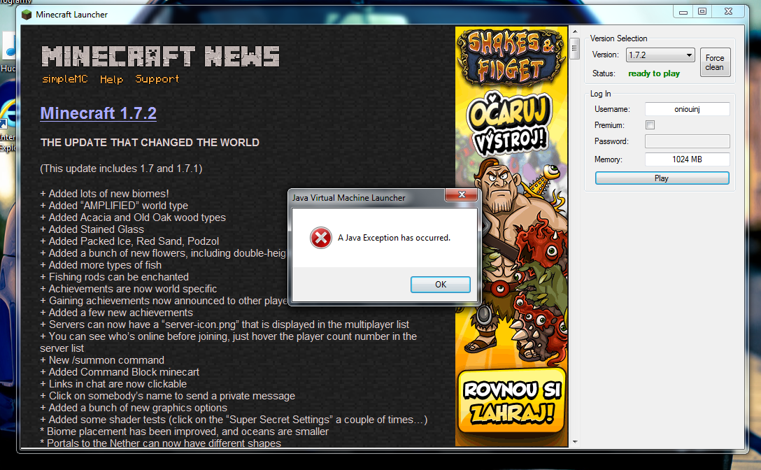Close the Java Virtual Machine Launcher dialog
Viewport: 761px width, 470px height.
[x=462, y=194]
